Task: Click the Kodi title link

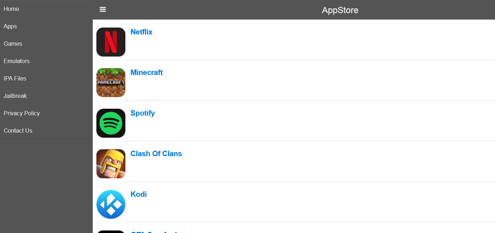Action: (x=138, y=194)
